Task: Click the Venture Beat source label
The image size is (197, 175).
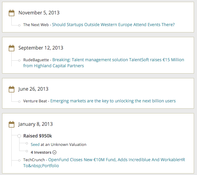Action: pos(35,101)
